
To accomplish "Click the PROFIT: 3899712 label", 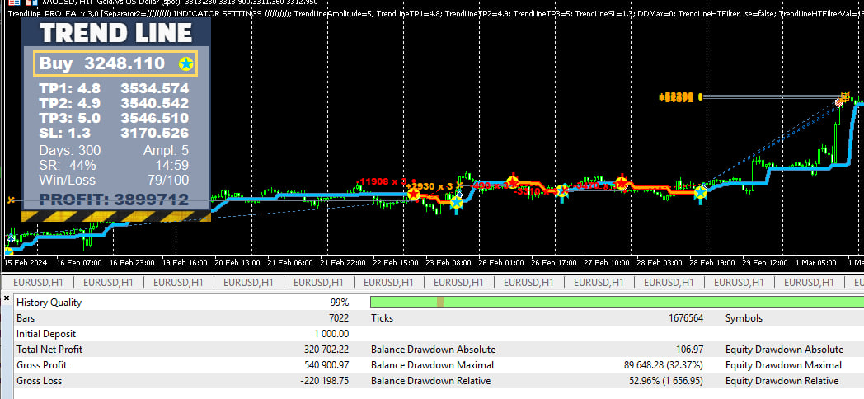I will (114, 199).
